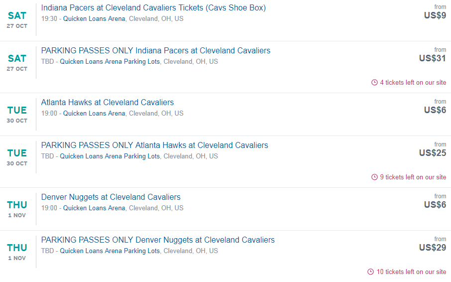Open Indiana Pacers Cavs Shoe Box tickets
The width and height of the screenshot is (451, 282).
click(x=153, y=8)
